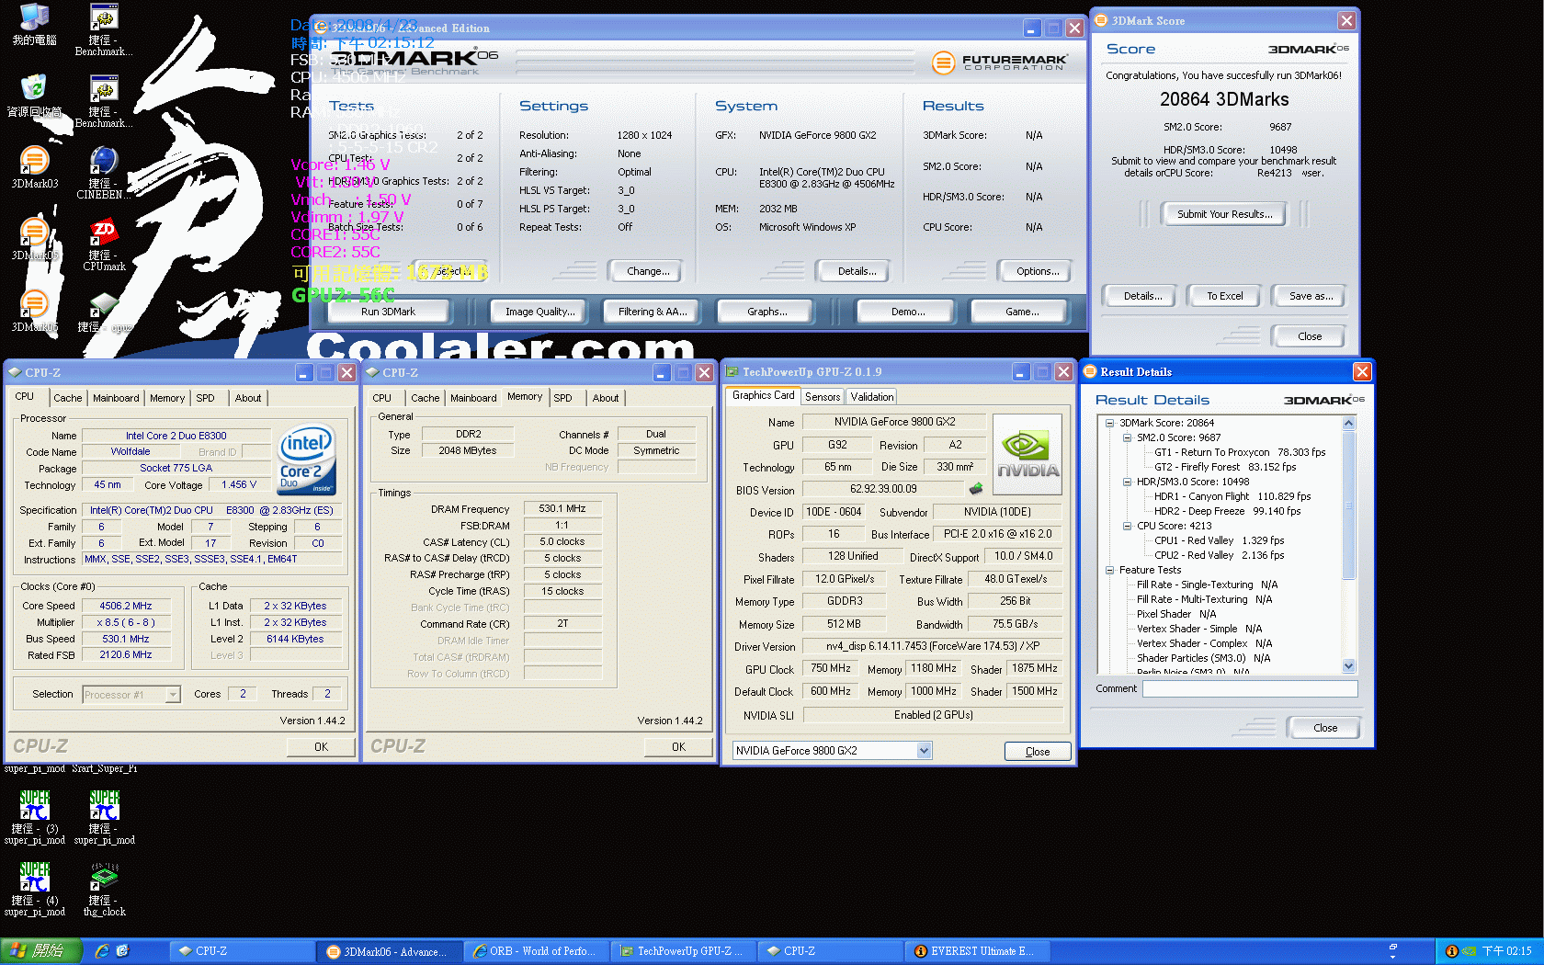
Task: Click Details... under System in 3DMark06
Action: [x=857, y=271]
